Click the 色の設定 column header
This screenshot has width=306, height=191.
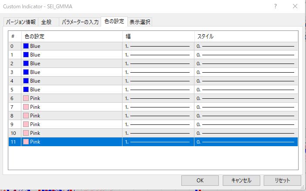click(x=72, y=37)
